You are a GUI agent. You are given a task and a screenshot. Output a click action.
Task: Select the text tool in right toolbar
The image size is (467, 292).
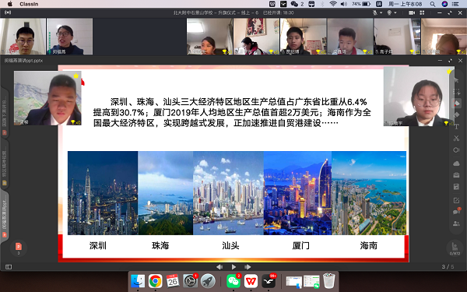(x=456, y=127)
